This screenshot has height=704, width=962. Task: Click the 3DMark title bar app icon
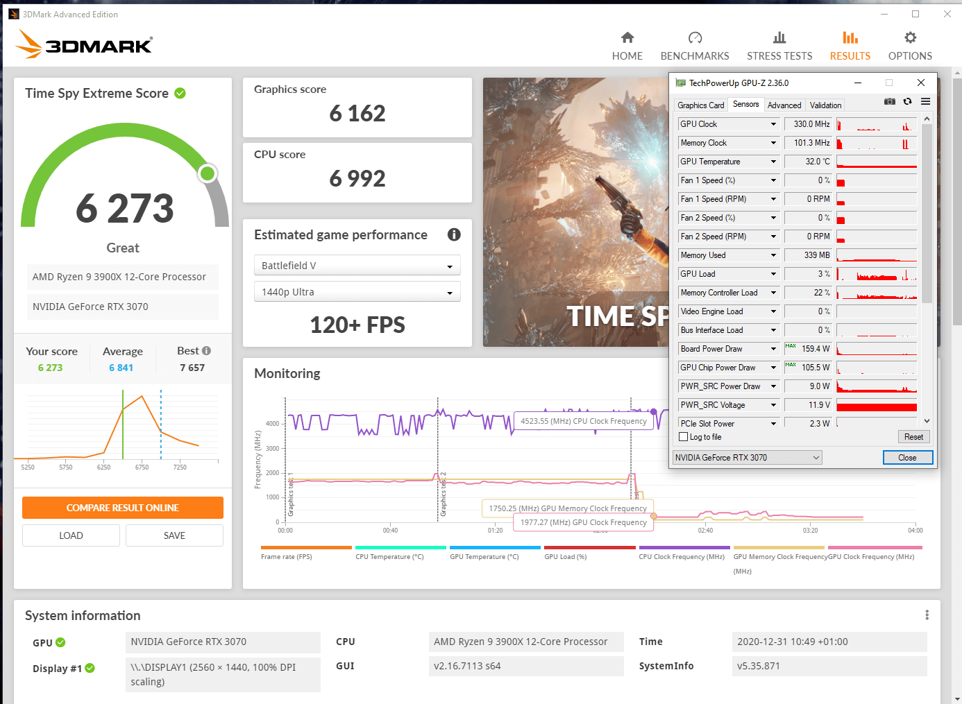pyautogui.click(x=14, y=14)
